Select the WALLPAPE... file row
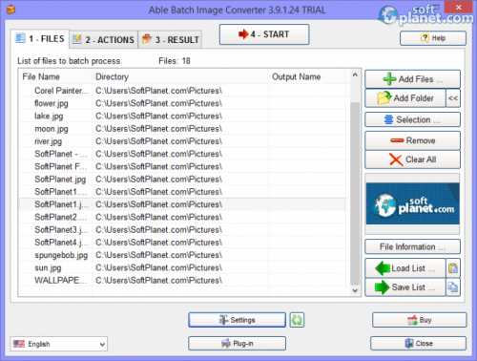 point(182,280)
